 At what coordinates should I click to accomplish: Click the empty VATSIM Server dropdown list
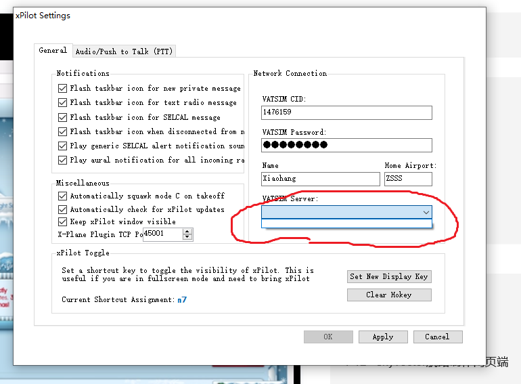346,223
